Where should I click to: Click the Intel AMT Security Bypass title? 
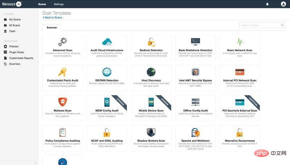195,80
